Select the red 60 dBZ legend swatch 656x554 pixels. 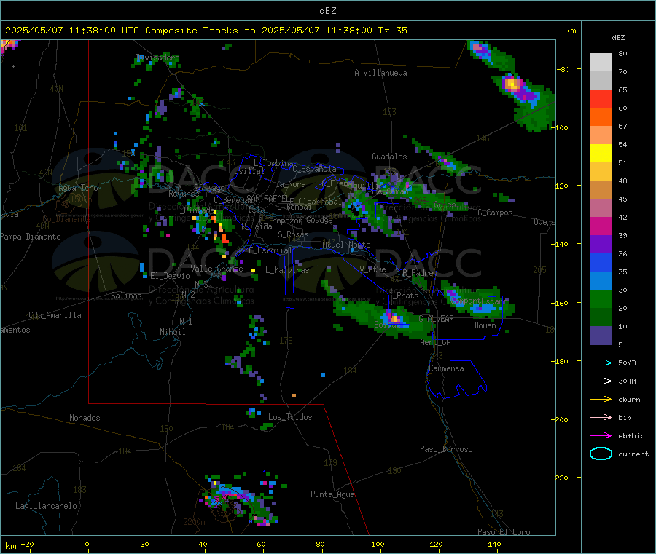[601, 98]
